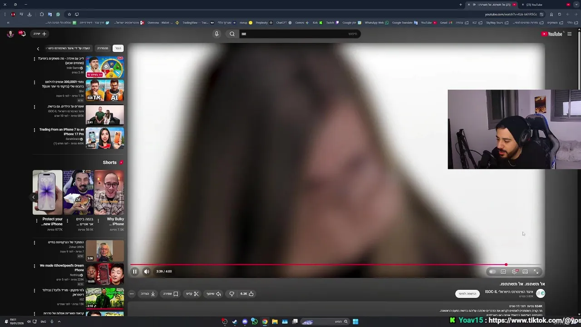Screen dimensions: 581x327
Task: Click the Windows taskbar search box
Action: [x=325, y=322]
